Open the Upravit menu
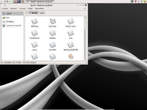 (14, 9)
